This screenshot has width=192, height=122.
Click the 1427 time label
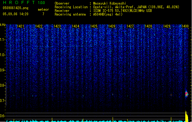(130, 26)
